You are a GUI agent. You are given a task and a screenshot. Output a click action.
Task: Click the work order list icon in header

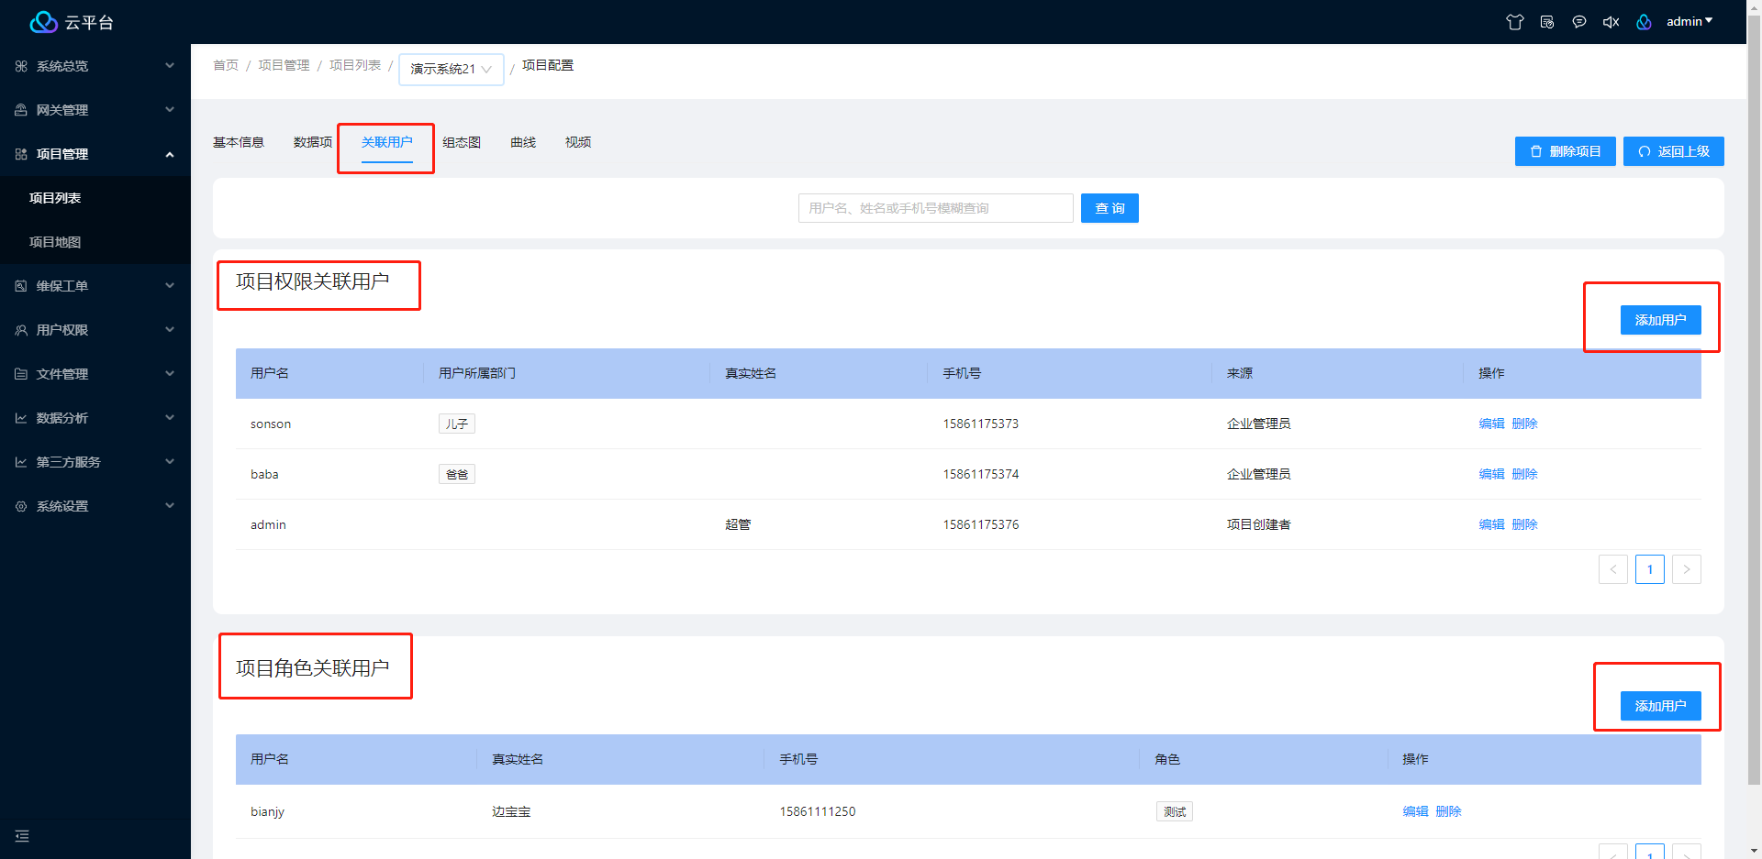tap(1547, 22)
